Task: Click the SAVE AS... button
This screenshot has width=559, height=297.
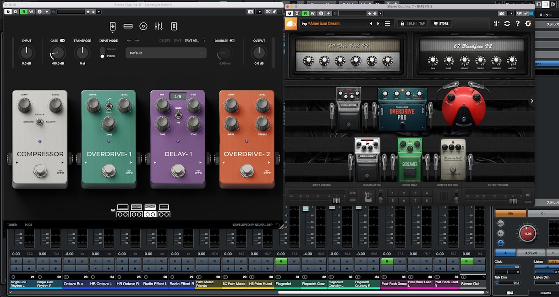Action: click(x=192, y=41)
